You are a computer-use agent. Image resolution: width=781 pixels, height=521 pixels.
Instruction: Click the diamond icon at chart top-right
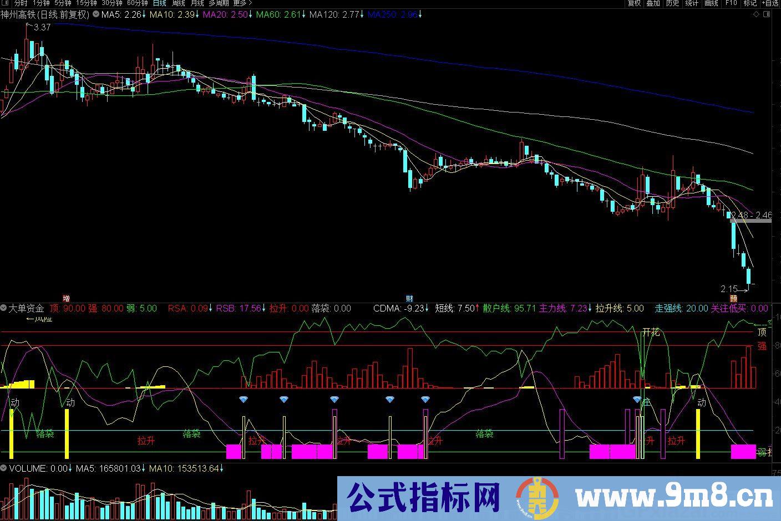coord(757,15)
